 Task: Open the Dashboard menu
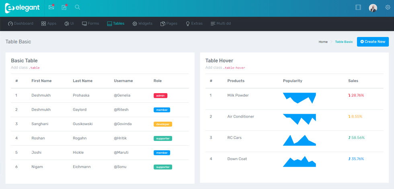pos(21,24)
